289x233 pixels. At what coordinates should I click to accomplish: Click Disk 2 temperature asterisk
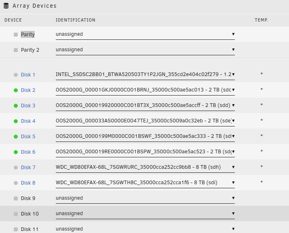pyautogui.click(x=261, y=89)
